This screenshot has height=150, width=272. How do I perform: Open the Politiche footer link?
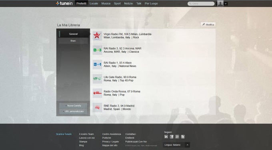point(106,138)
